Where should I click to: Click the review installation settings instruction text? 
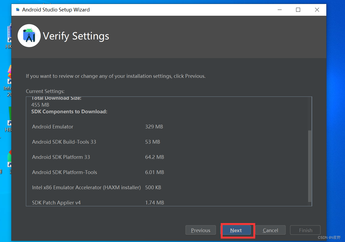click(x=116, y=76)
